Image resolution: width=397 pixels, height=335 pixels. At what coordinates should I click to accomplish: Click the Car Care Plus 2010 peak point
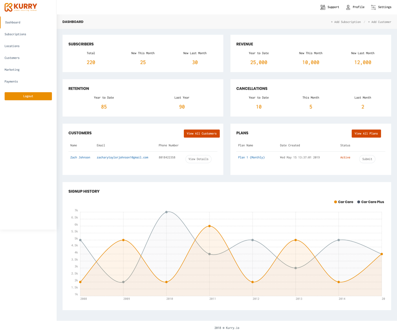(x=166, y=212)
